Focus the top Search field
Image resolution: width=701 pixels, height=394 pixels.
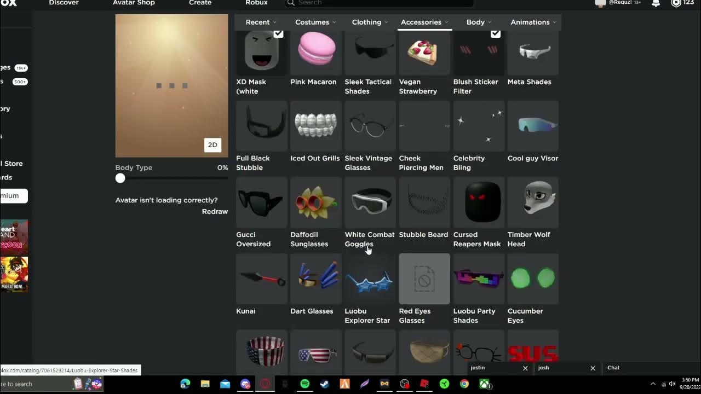click(x=379, y=3)
